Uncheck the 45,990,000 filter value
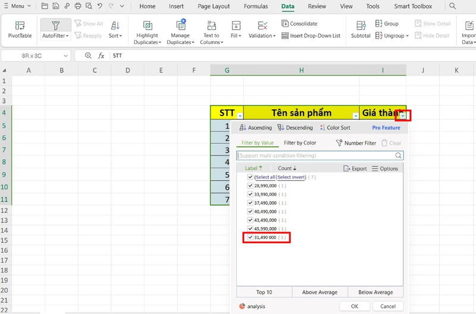 point(250,229)
